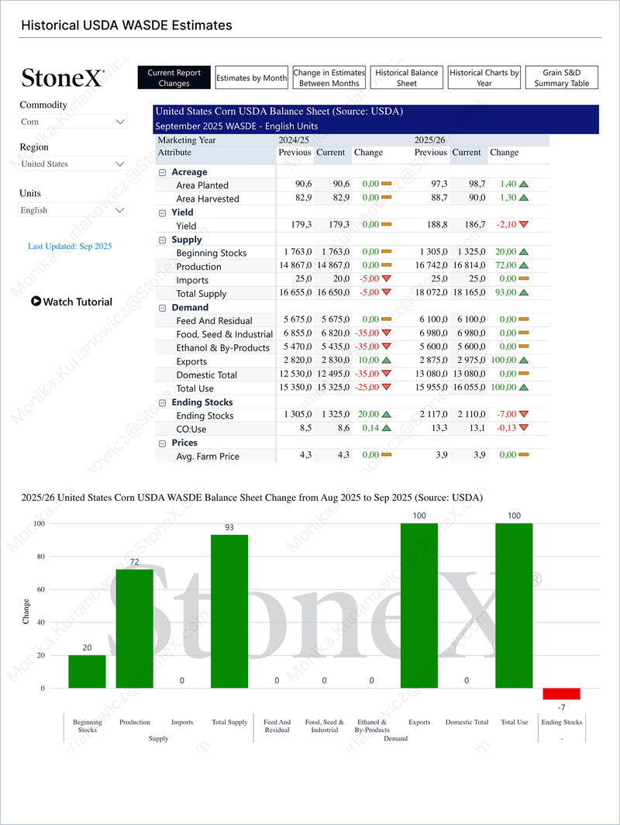This screenshot has height=825, width=620.
Task: Click the Watch Tutorial play icon
Action: (x=36, y=302)
